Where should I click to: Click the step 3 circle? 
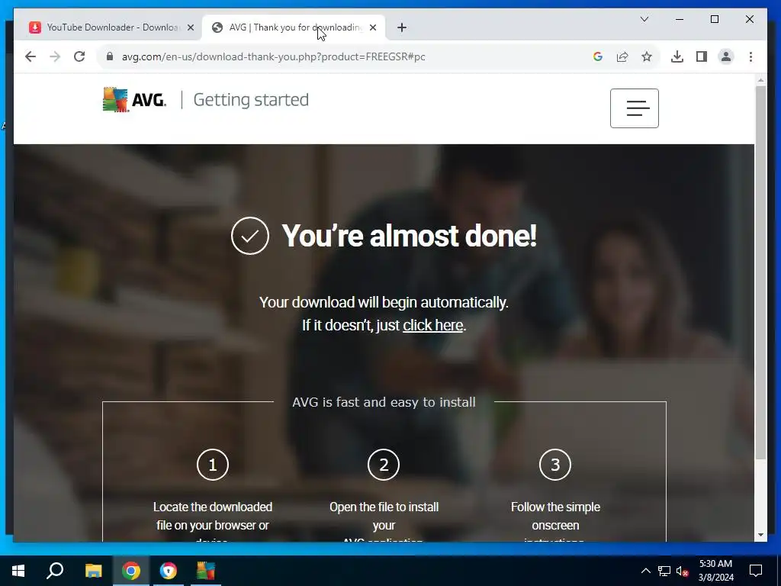point(555,465)
